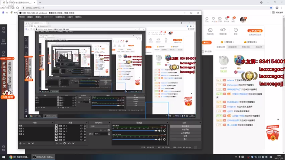This screenshot has height=160, width=285.
Task: Pop out Scenes dock panel
Action: 52,123
